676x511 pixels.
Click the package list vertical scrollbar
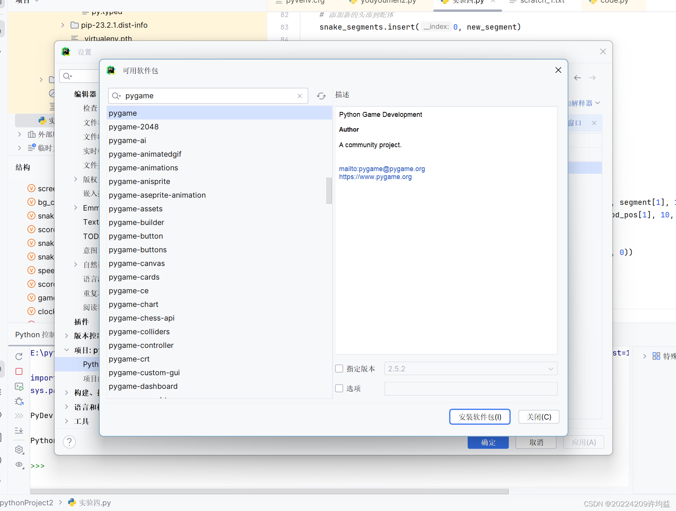tap(329, 190)
